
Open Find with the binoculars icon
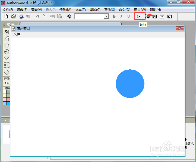[69, 16]
